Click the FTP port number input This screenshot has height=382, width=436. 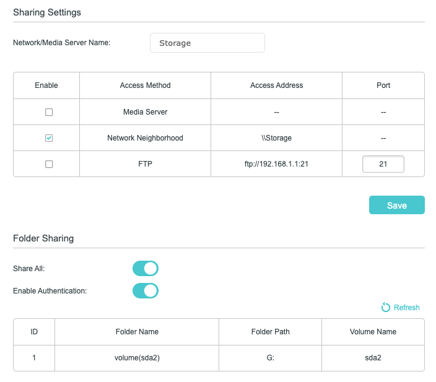[x=383, y=164]
